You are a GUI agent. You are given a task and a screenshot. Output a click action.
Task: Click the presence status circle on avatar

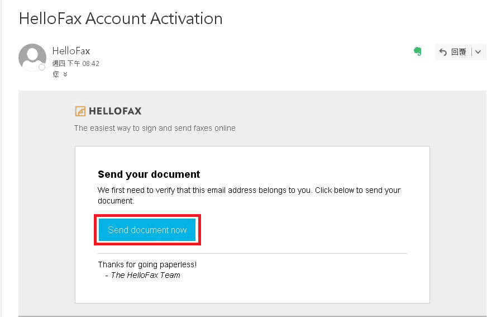[x=41, y=67]
